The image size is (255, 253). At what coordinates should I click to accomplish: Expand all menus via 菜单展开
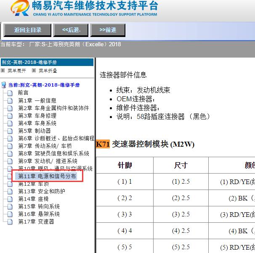(x=16, y=71)
